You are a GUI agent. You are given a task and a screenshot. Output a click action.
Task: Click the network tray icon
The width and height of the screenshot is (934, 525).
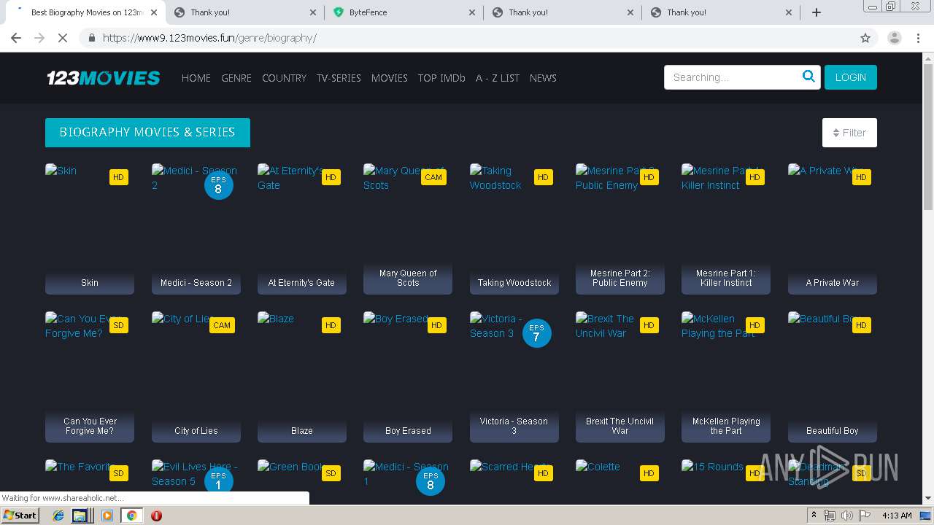coord(830,516)
